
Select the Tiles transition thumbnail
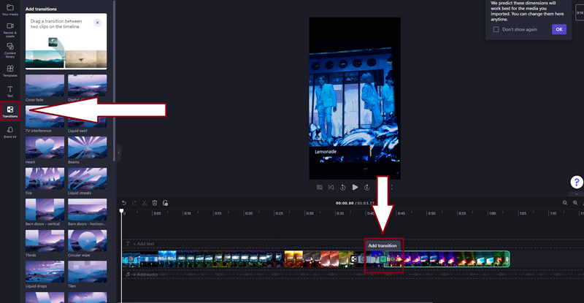(x=87, y=272)
